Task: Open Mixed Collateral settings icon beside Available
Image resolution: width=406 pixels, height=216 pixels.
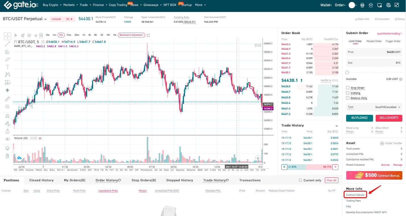Action: click(x=401, y=79)
